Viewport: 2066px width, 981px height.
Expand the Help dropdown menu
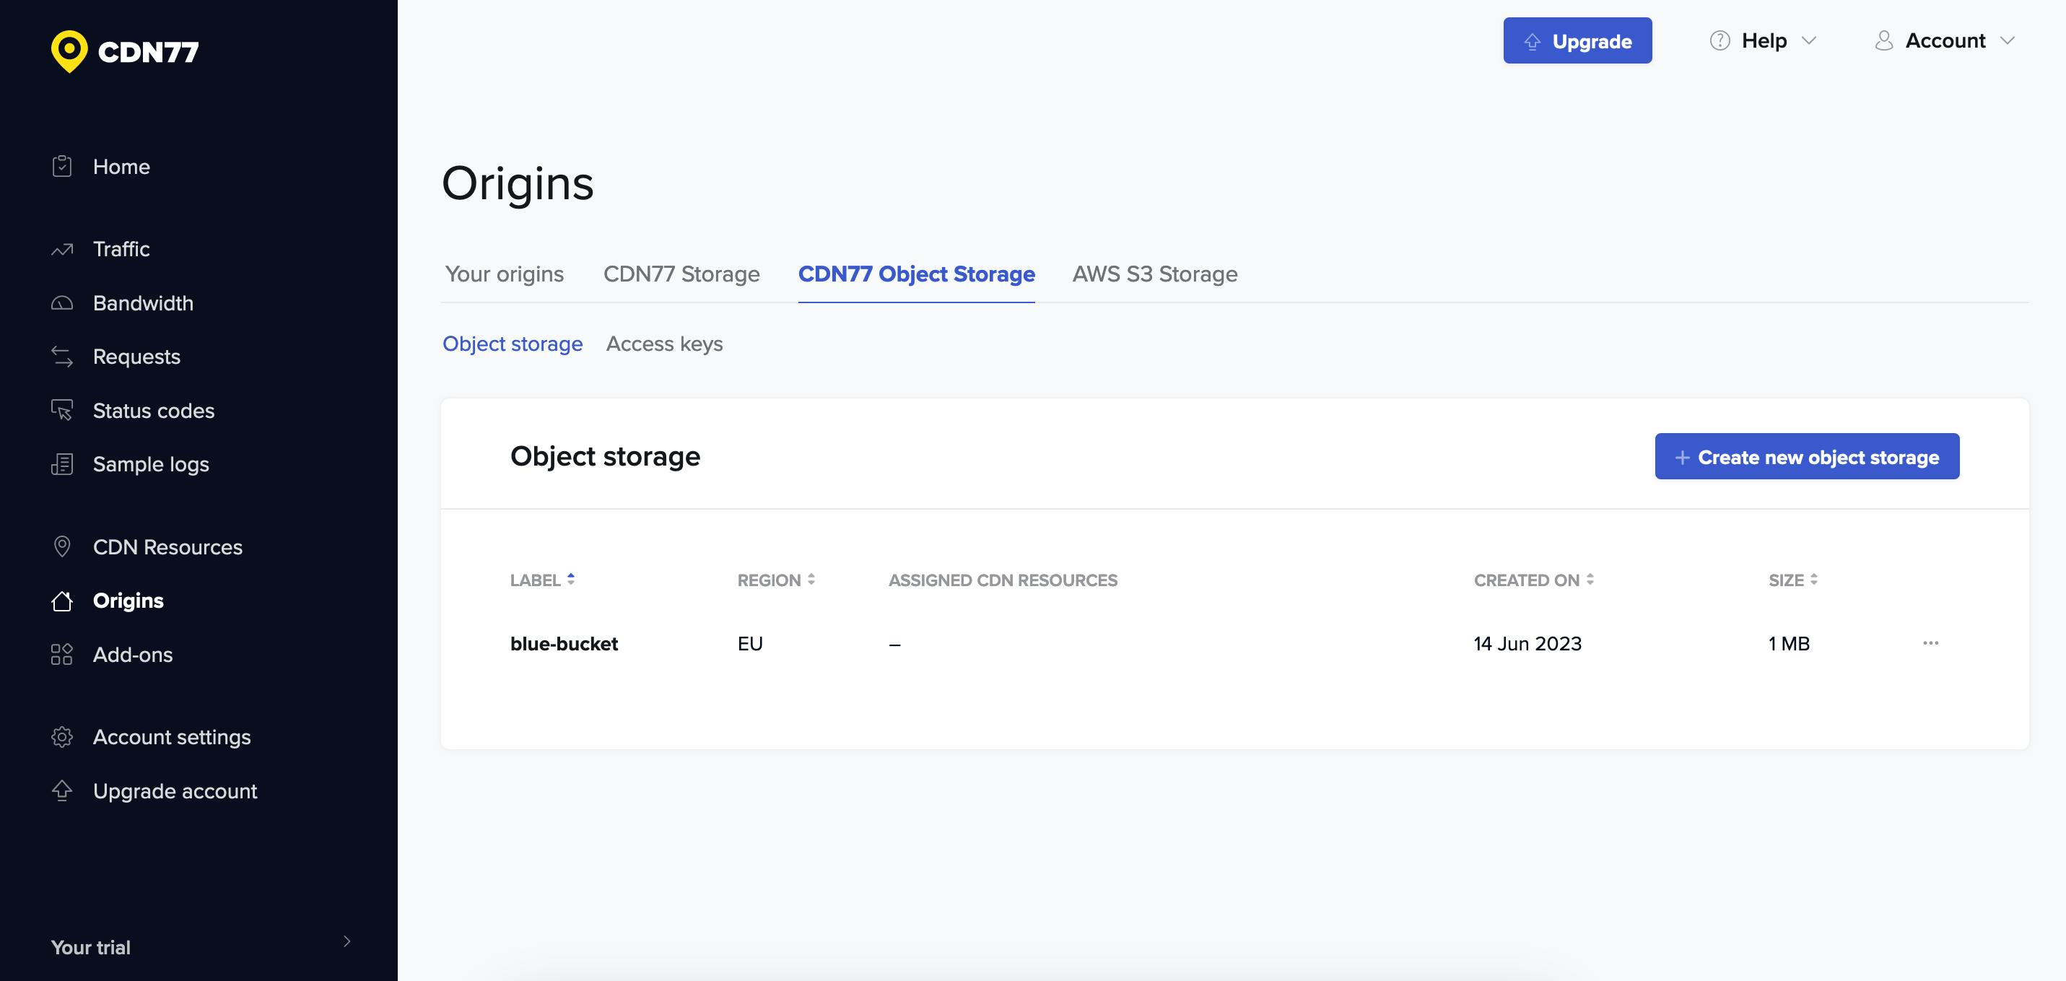point(1763,41)
